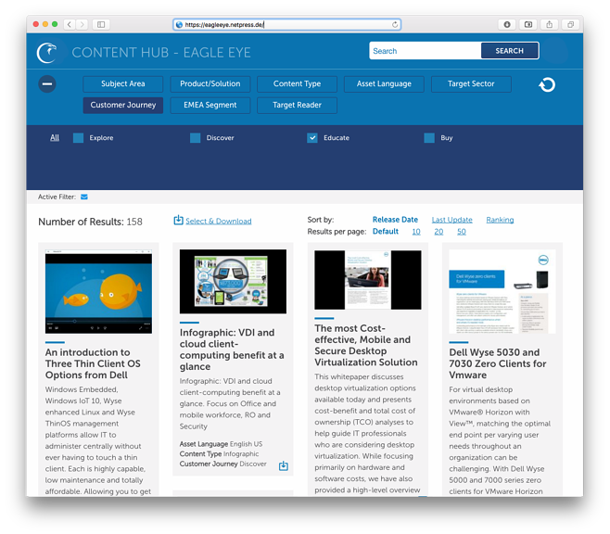Viewport: 610px width, 534px height.
Task: Click the Safari share icon
Action: click(x=550, y=24)
